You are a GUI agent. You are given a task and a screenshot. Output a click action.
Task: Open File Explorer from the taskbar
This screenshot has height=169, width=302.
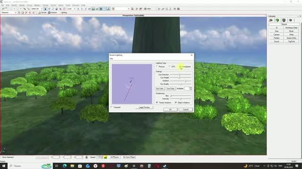pos(72,166)
